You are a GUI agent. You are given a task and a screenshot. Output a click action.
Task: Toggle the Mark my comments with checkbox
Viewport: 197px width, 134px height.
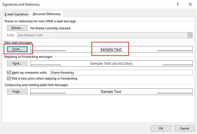(9, 73)
